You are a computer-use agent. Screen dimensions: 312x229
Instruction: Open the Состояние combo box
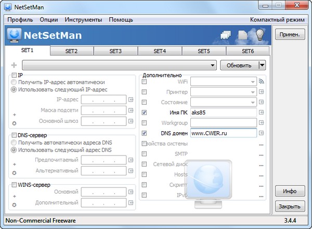point(224,102)
